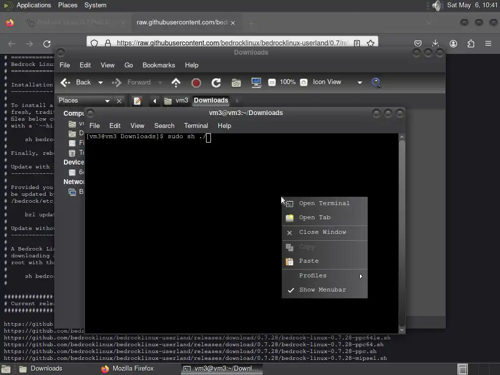Close the Places sidebar pane
This screenshot has width=500, height=375.
(x=119, y=101)
